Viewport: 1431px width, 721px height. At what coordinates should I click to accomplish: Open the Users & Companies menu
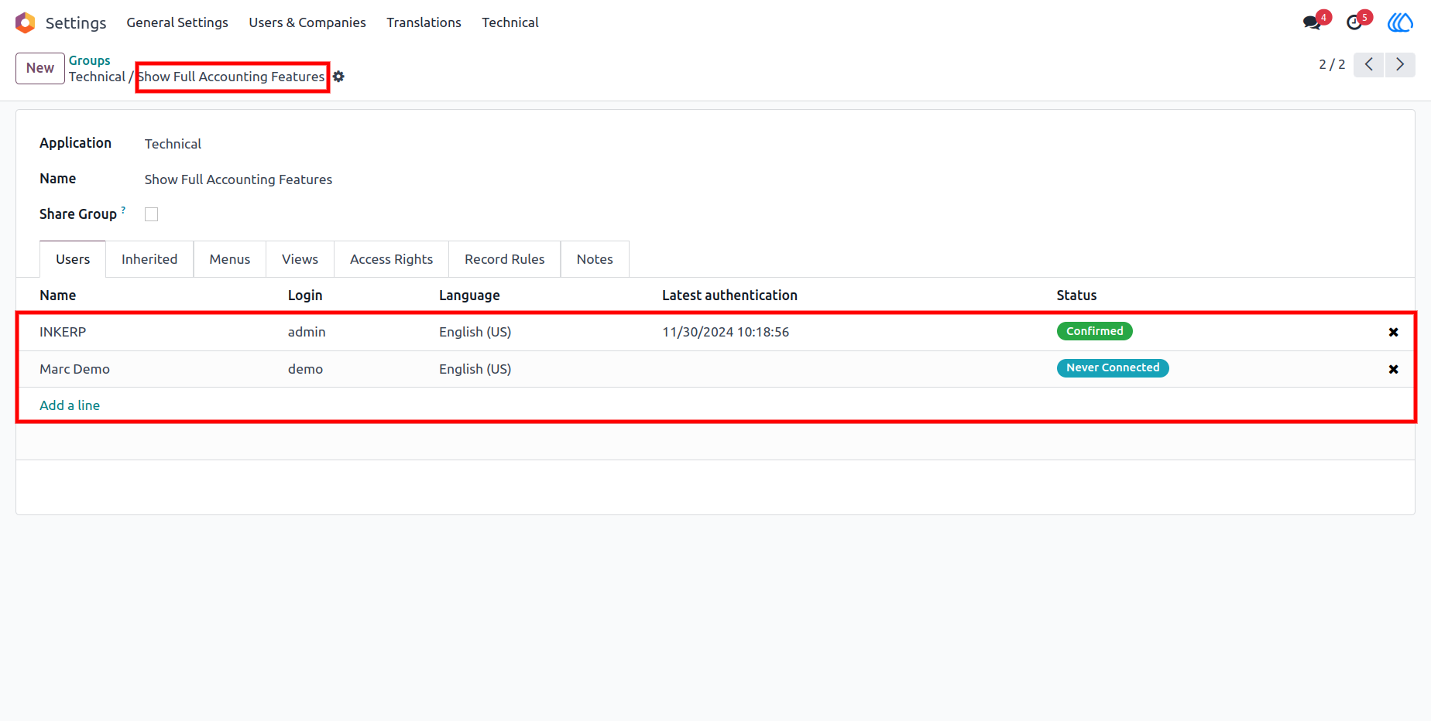tap(307, 22)
